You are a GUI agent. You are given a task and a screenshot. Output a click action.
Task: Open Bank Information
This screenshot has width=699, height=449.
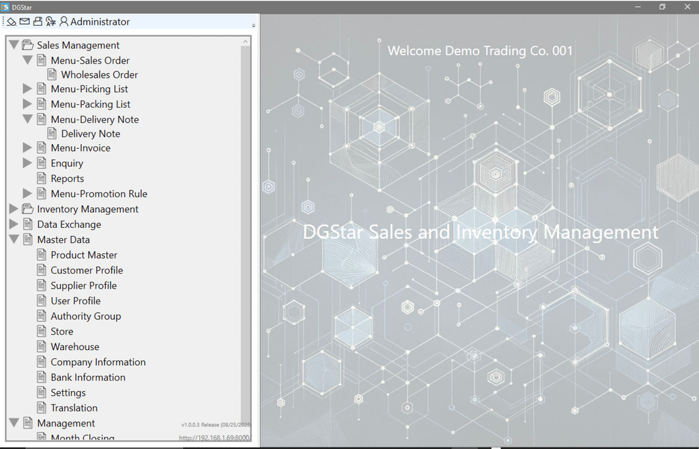tap(88, 377)
